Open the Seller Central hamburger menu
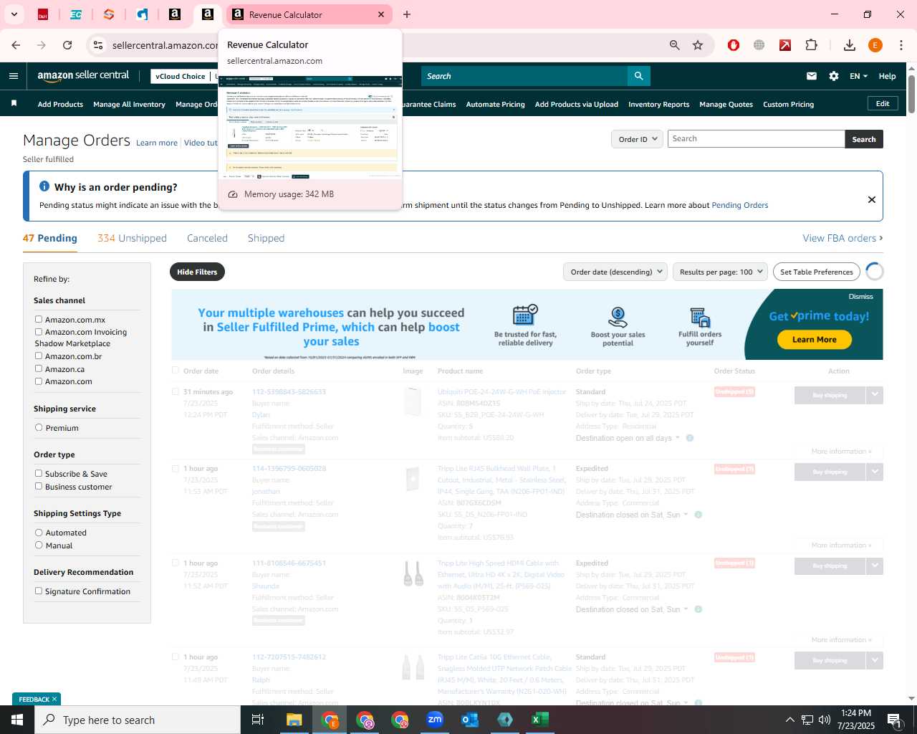 point(14,76)
